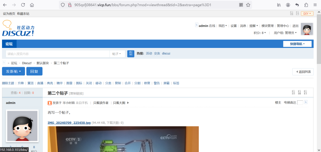321x152 pixels.
Task: Click hot search term 活动
Action: pyautogui.click(x=149, y=53)
